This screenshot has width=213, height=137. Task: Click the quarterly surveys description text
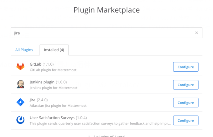pos(100,123)
